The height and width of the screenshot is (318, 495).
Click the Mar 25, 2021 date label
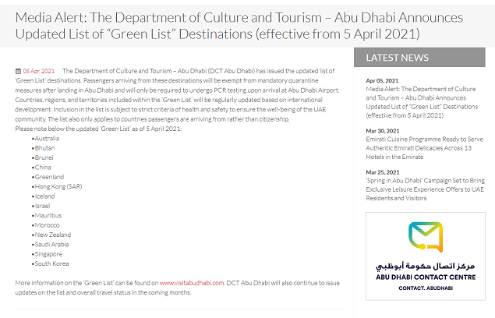tap(382, 171)
